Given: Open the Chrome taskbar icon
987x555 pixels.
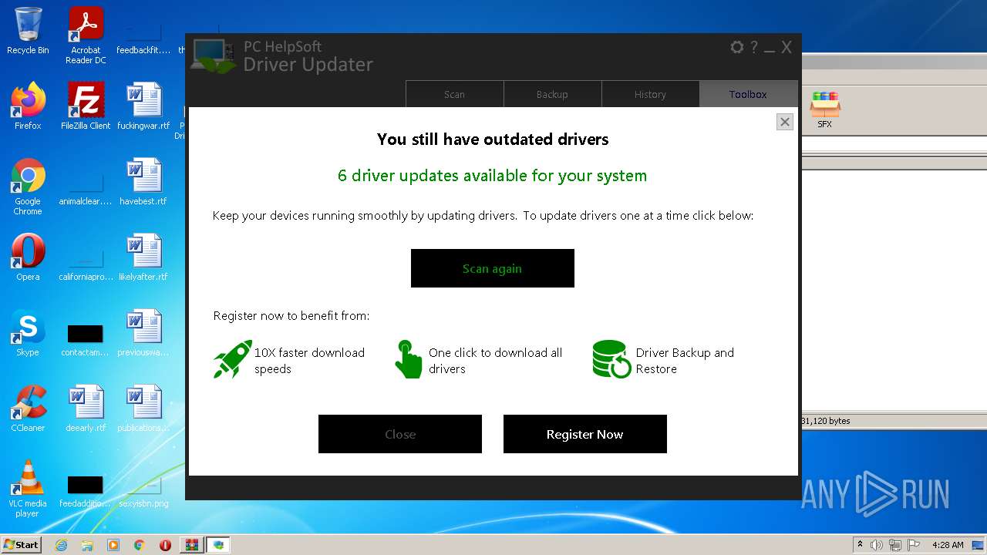Looking at the screenshot, I should 140,545.
